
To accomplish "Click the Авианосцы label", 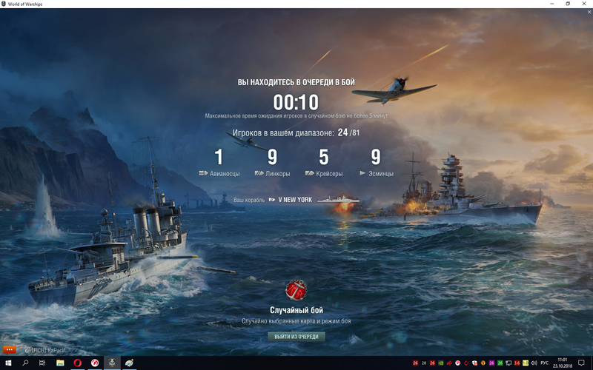I will click(x=225, y=174).
